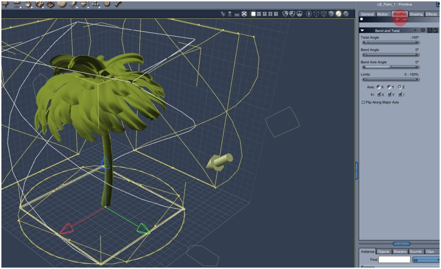Click the round icon left of the save icon
Image resolution: width=441 pixels, height=269 pixels.
(x=423, y=31)
